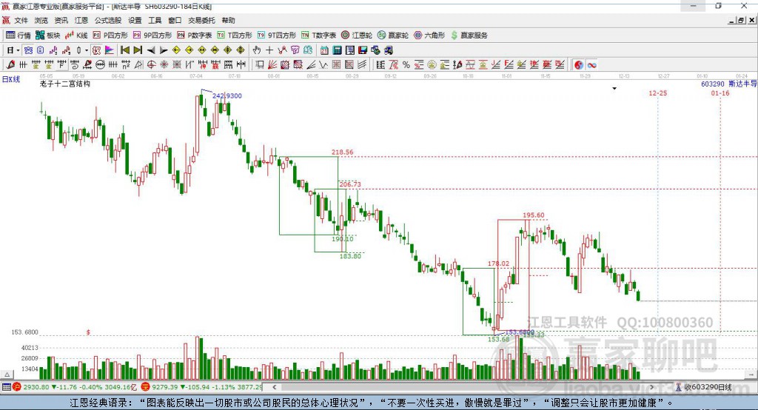
Task: Click the 242.9300 peak price label
Action: (x=227, y=95)
